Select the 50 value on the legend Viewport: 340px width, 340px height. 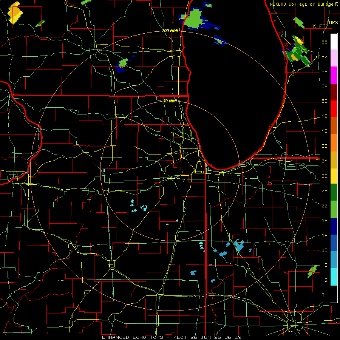point(325,101)
